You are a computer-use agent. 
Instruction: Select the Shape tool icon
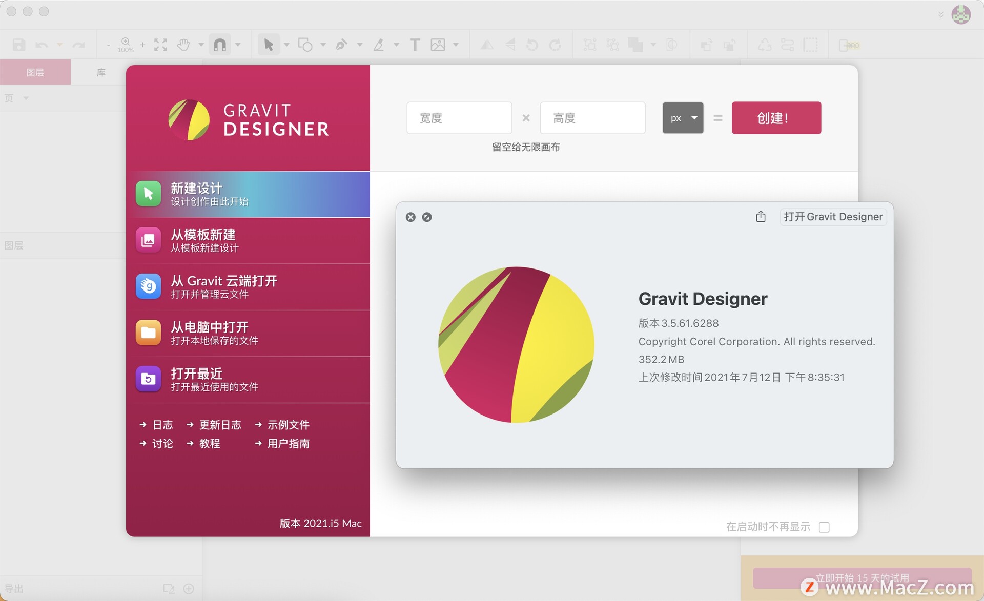305,45
